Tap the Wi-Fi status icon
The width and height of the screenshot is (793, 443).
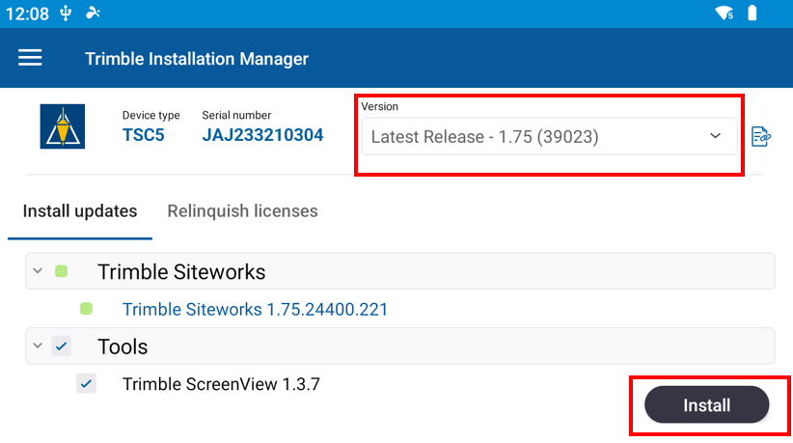(x=725, y=14)
